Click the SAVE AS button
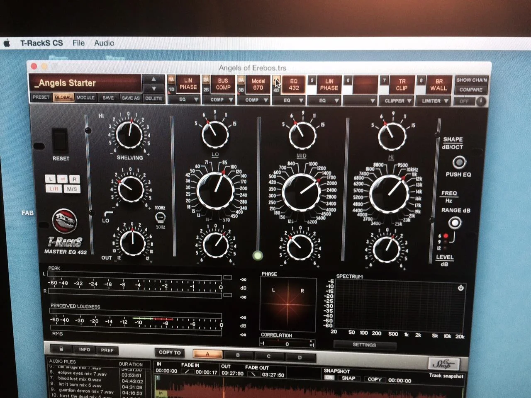Viewport: 531px width, 398px height. (x=131, y=98)
